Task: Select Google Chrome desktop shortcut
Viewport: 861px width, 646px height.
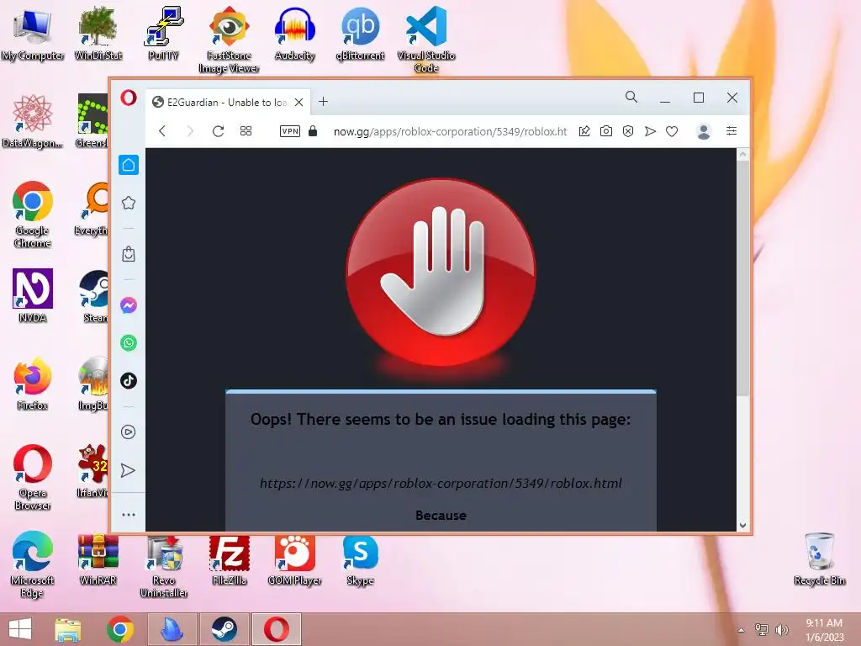Action: point(33,214)
